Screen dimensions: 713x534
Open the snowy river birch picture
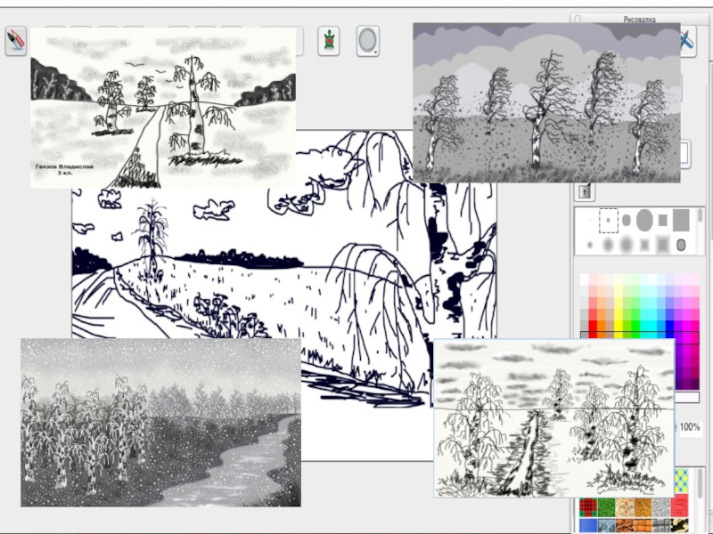pyautogui.click(x=160, y=422)
